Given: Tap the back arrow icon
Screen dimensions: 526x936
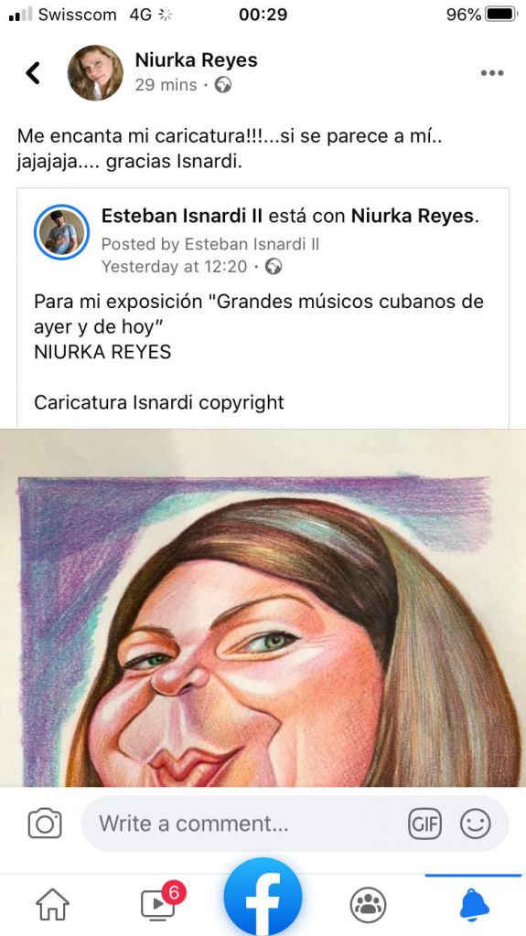Looking at the screenshot, I should (33, 73).
